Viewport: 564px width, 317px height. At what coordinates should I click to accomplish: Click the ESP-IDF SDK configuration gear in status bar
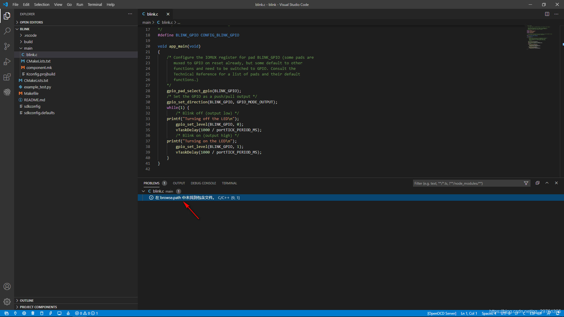click(x=24, y=313)
